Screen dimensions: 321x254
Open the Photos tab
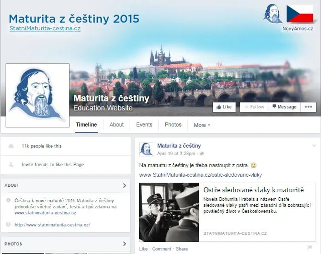(173, 125)
